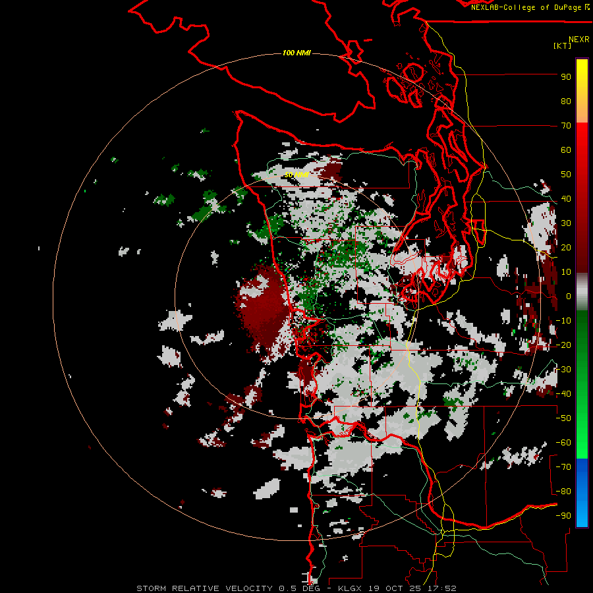Click "STORM RELATIVE VELOCITY" in the caption
Viewport: 593px width, 593px height.
tap(204, 588)
